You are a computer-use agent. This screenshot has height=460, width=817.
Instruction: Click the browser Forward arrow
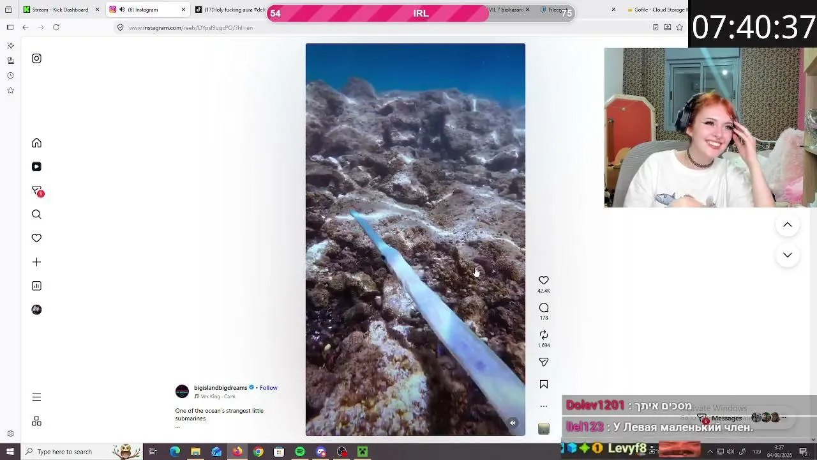41,27
